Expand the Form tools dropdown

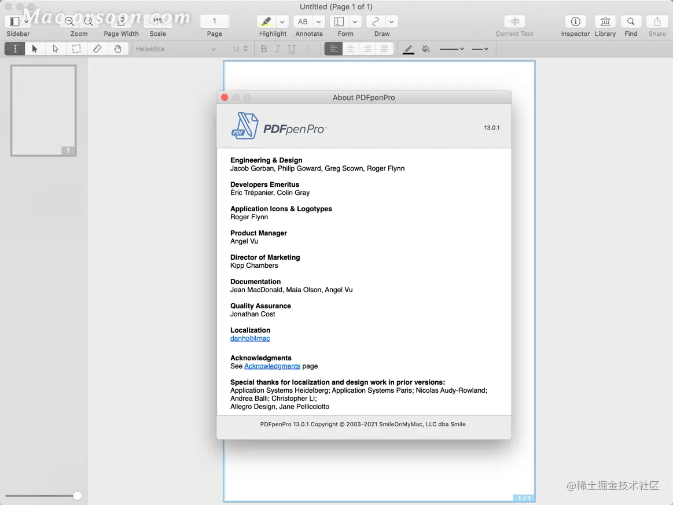coord(355,21)
